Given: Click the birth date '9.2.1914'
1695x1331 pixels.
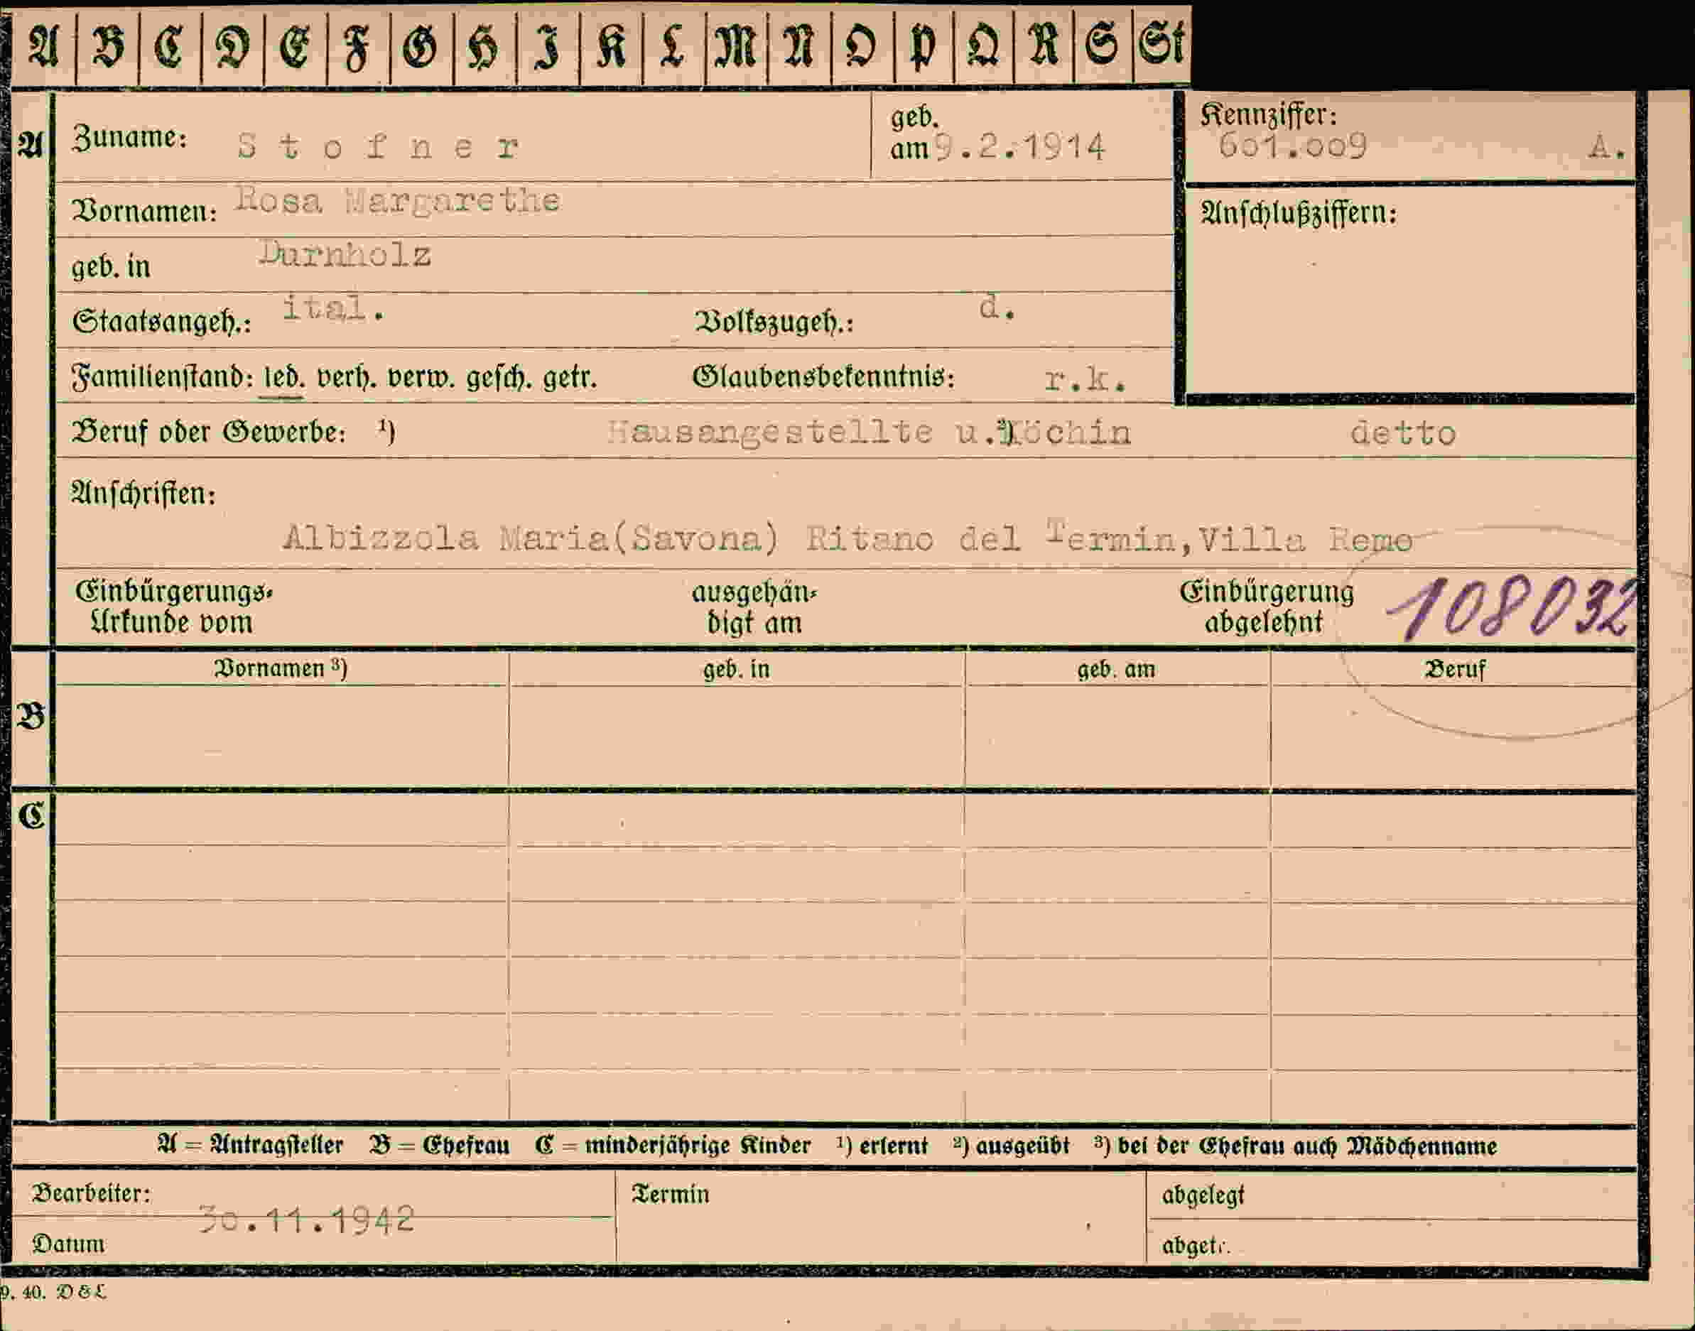Looking at the screenshot, I should pos(1019,146).
